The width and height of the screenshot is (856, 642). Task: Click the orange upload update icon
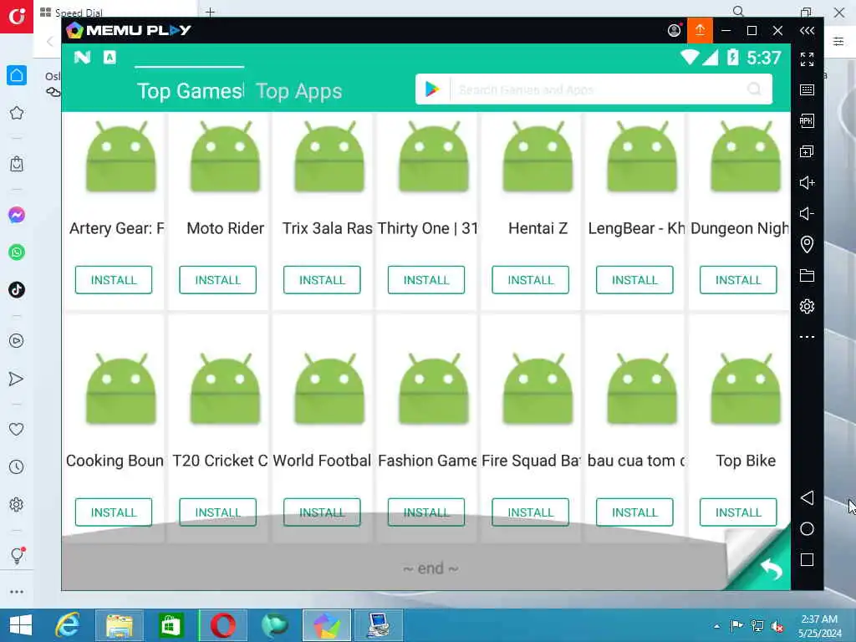[700, 30]
